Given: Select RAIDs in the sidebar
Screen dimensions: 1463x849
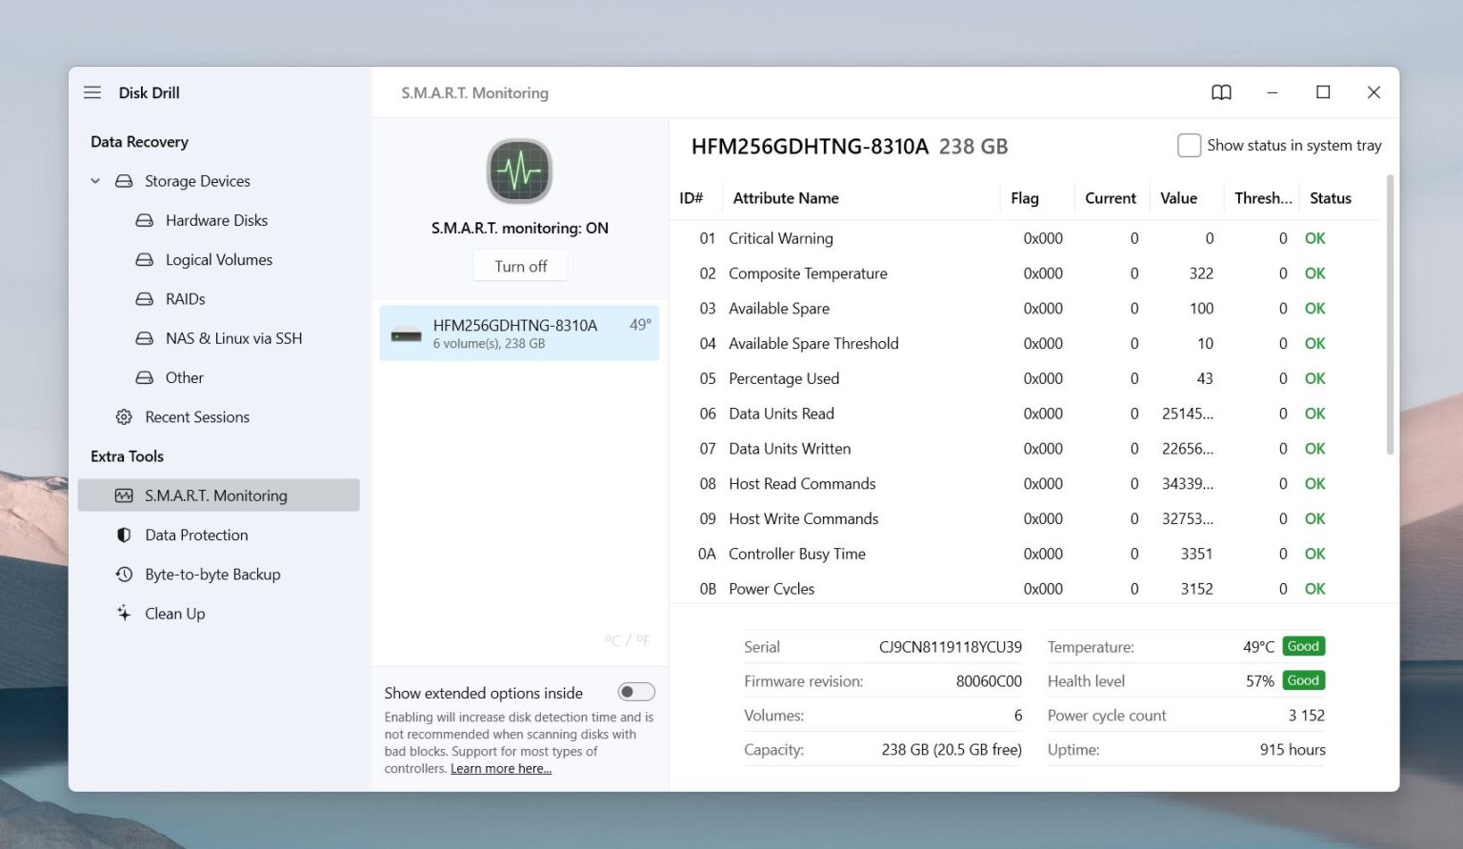Looking at the screenshot, I should coord(187,298).
